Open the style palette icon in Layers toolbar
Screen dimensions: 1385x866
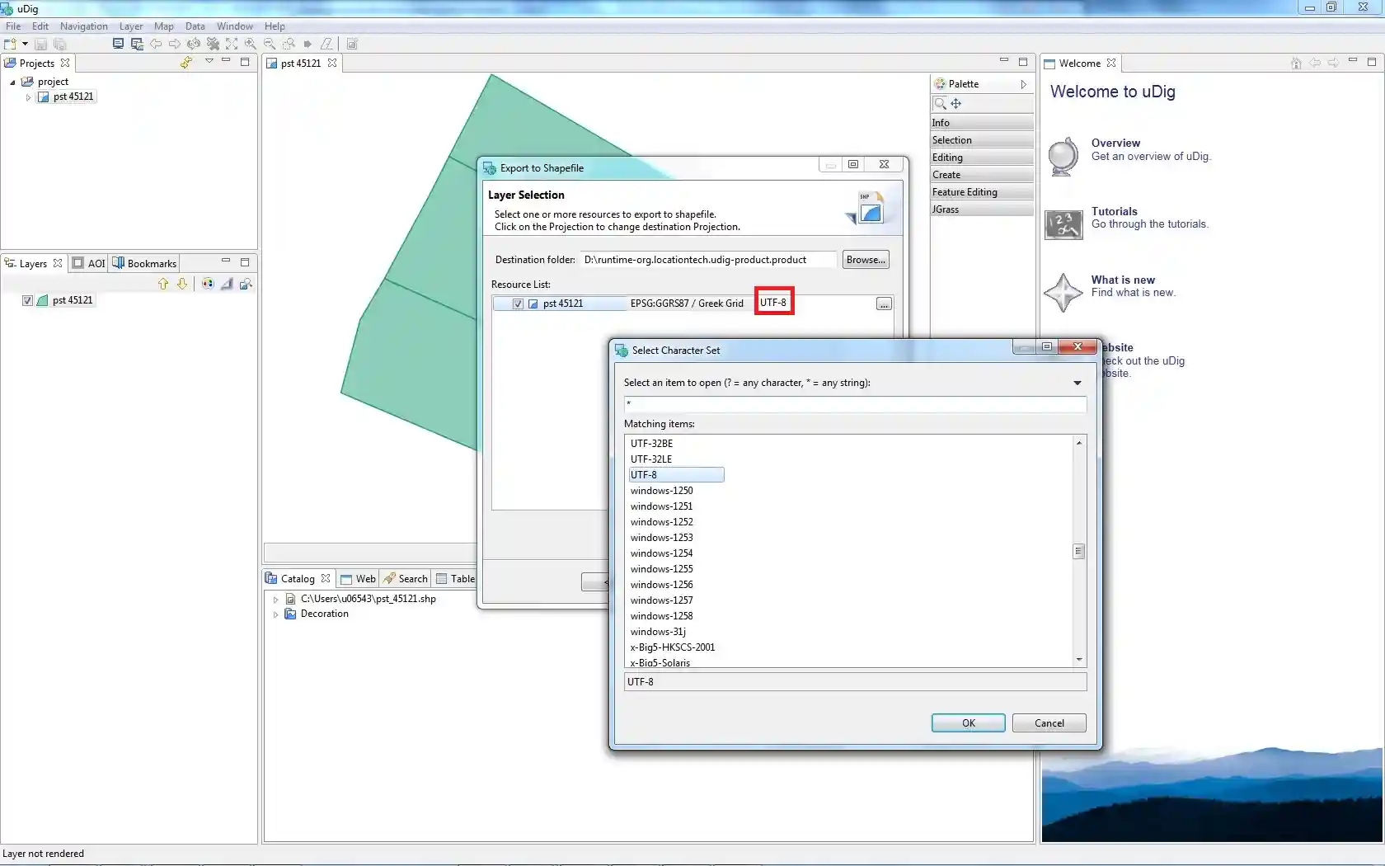point(208,284)
